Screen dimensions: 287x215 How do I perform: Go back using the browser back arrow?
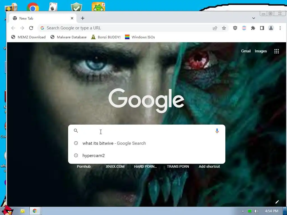coord(13,28)
